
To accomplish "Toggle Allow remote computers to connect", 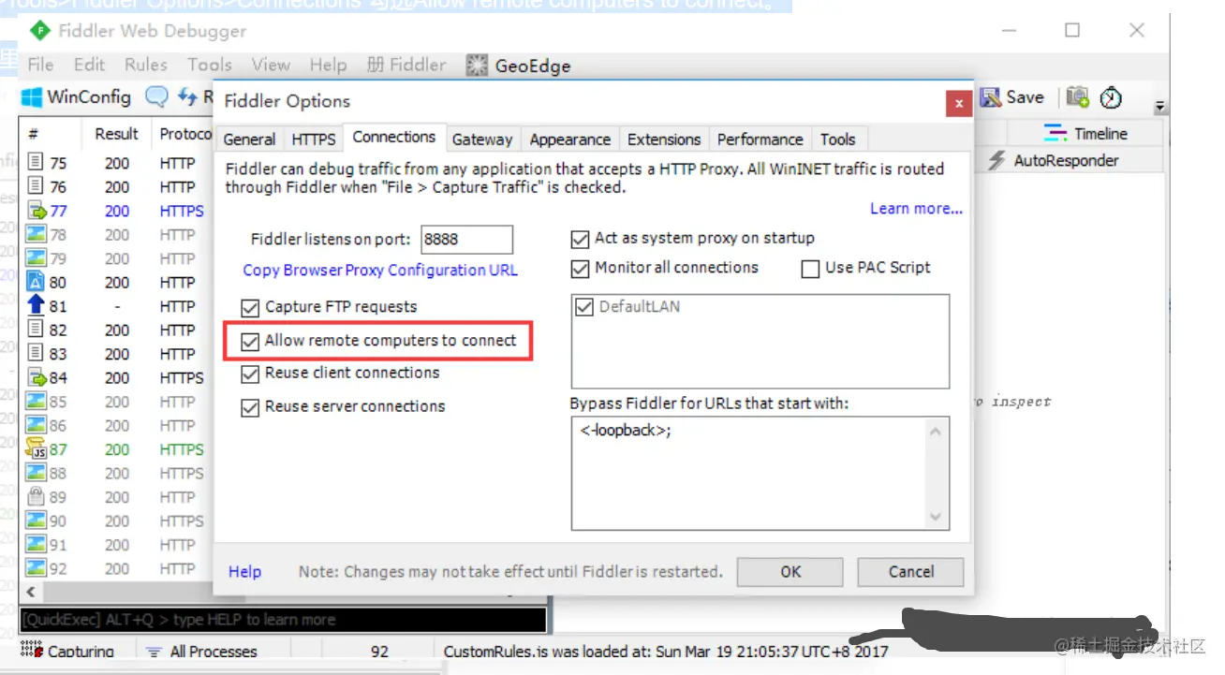I will coord(250,341).
